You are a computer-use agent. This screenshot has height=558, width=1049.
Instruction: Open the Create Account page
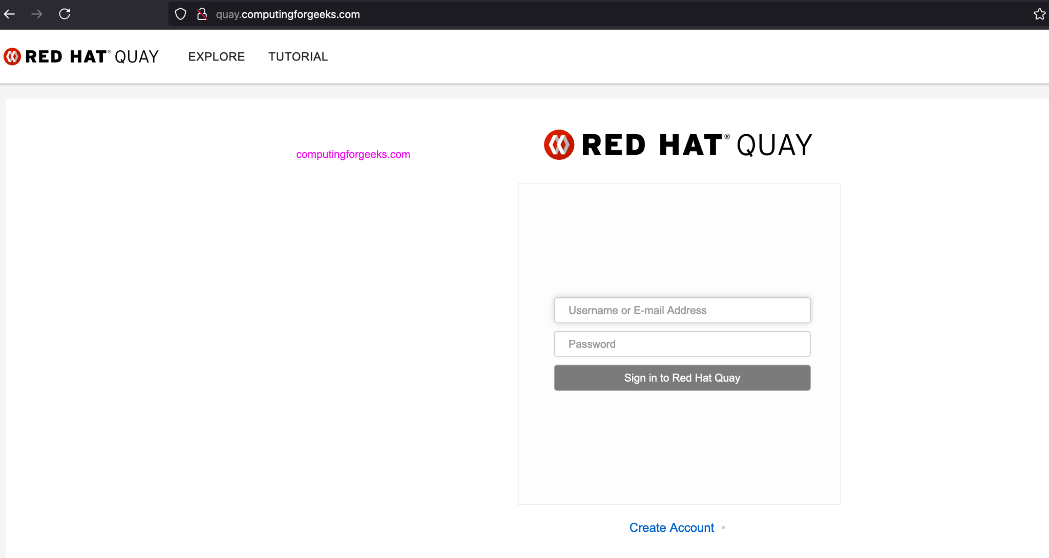[671, 527]
